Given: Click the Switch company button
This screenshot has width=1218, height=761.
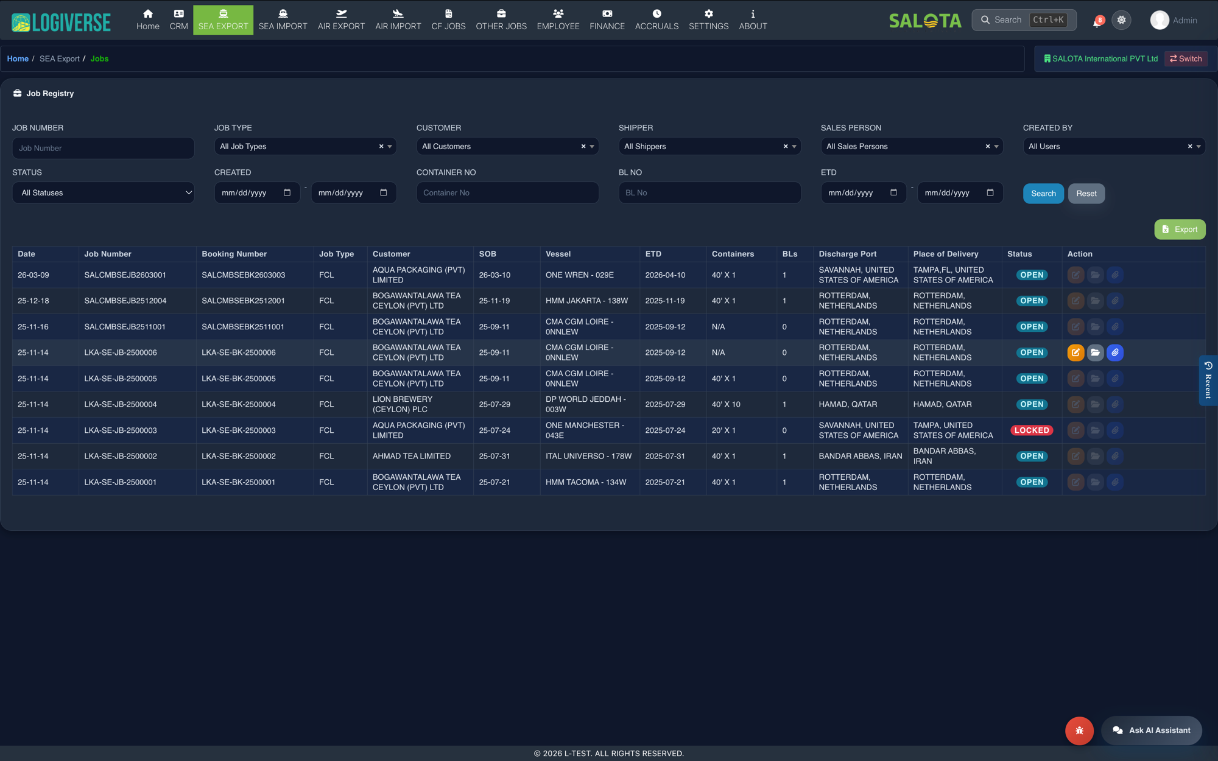Looking at the screenshot, I should 1186,59.
